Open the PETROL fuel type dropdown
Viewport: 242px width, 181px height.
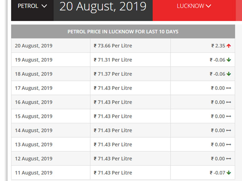tap(32, 6)
